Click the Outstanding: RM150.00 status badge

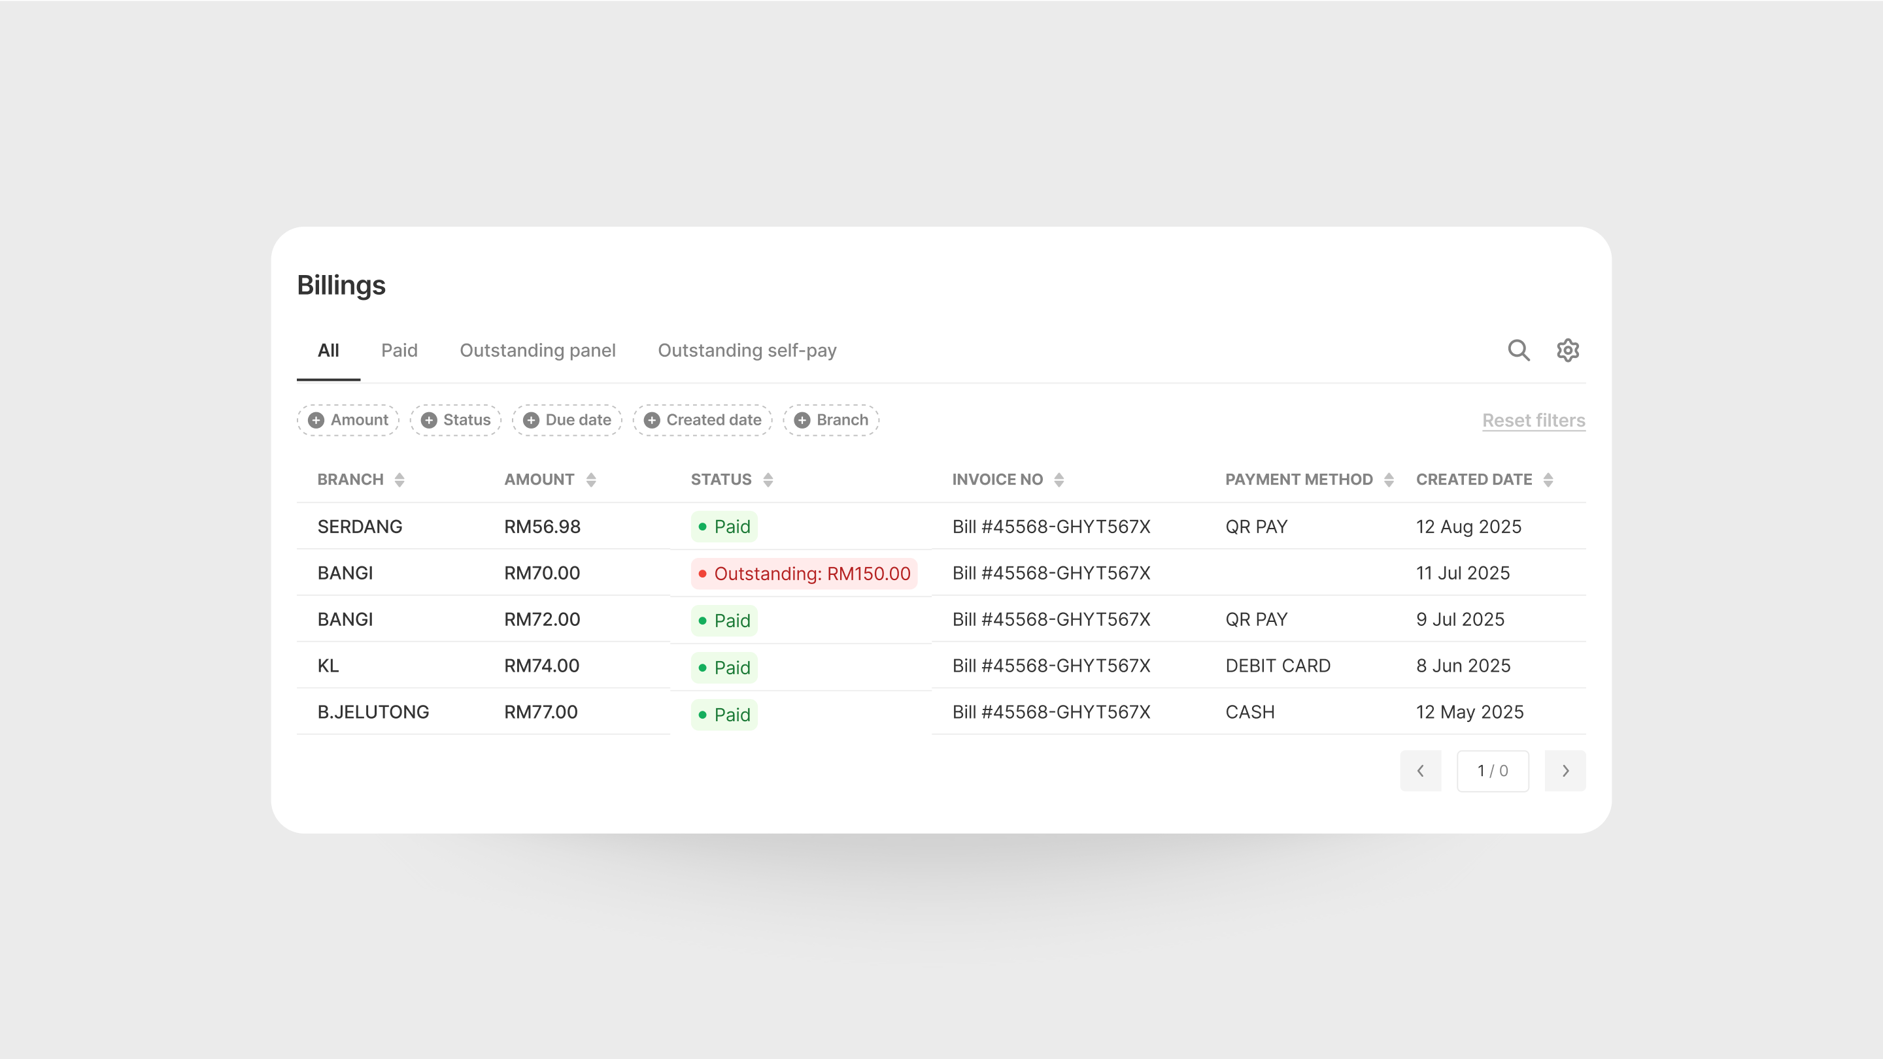(804, 574)
